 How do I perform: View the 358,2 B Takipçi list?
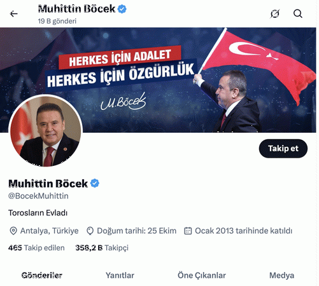click(x=102, y=248)
